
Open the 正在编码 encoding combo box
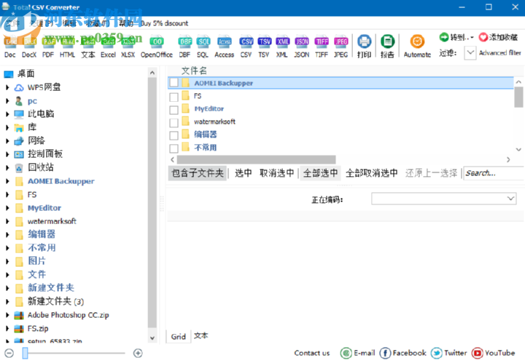[443, 199]
